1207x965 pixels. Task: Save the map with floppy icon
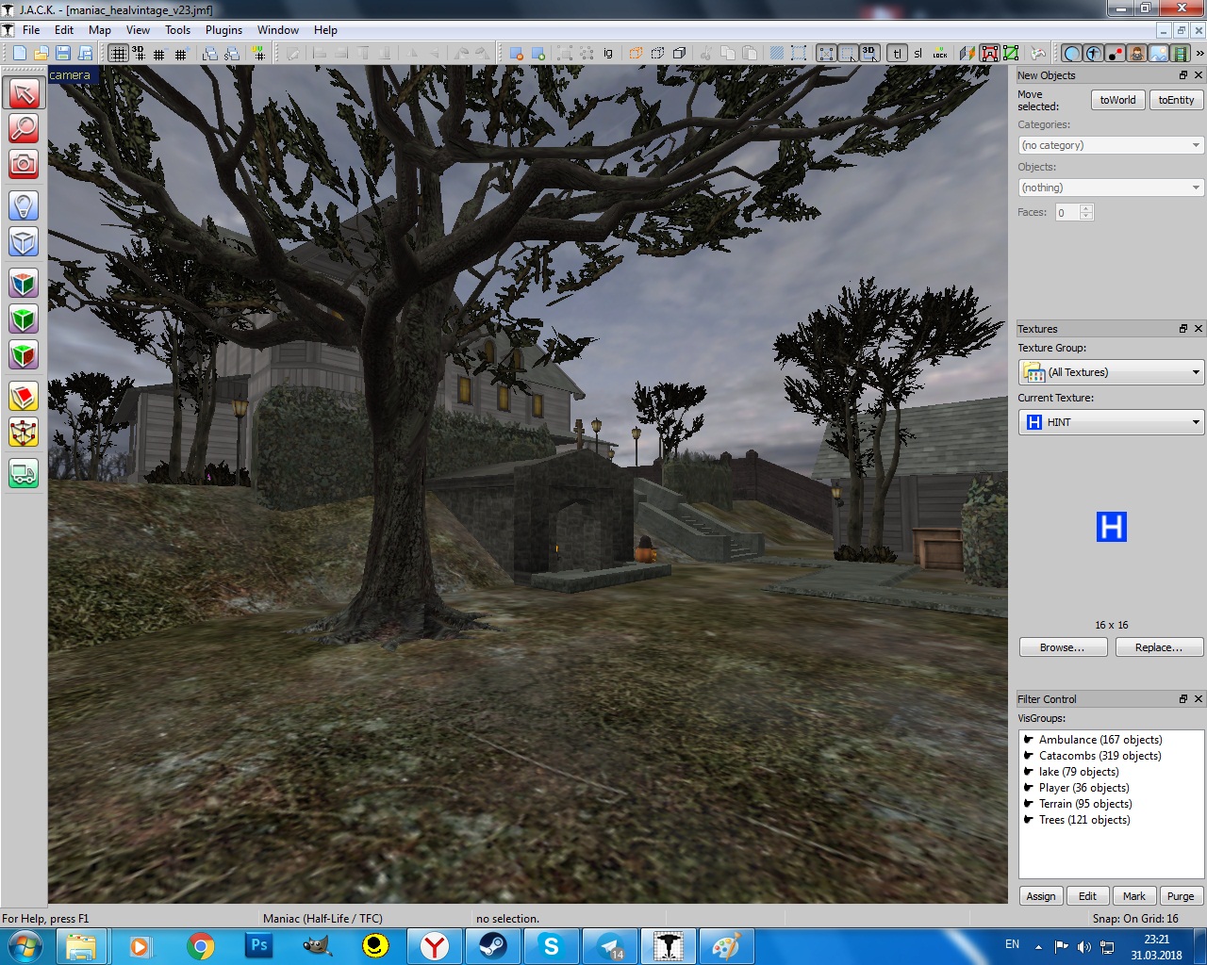click(x=63, y=53)
